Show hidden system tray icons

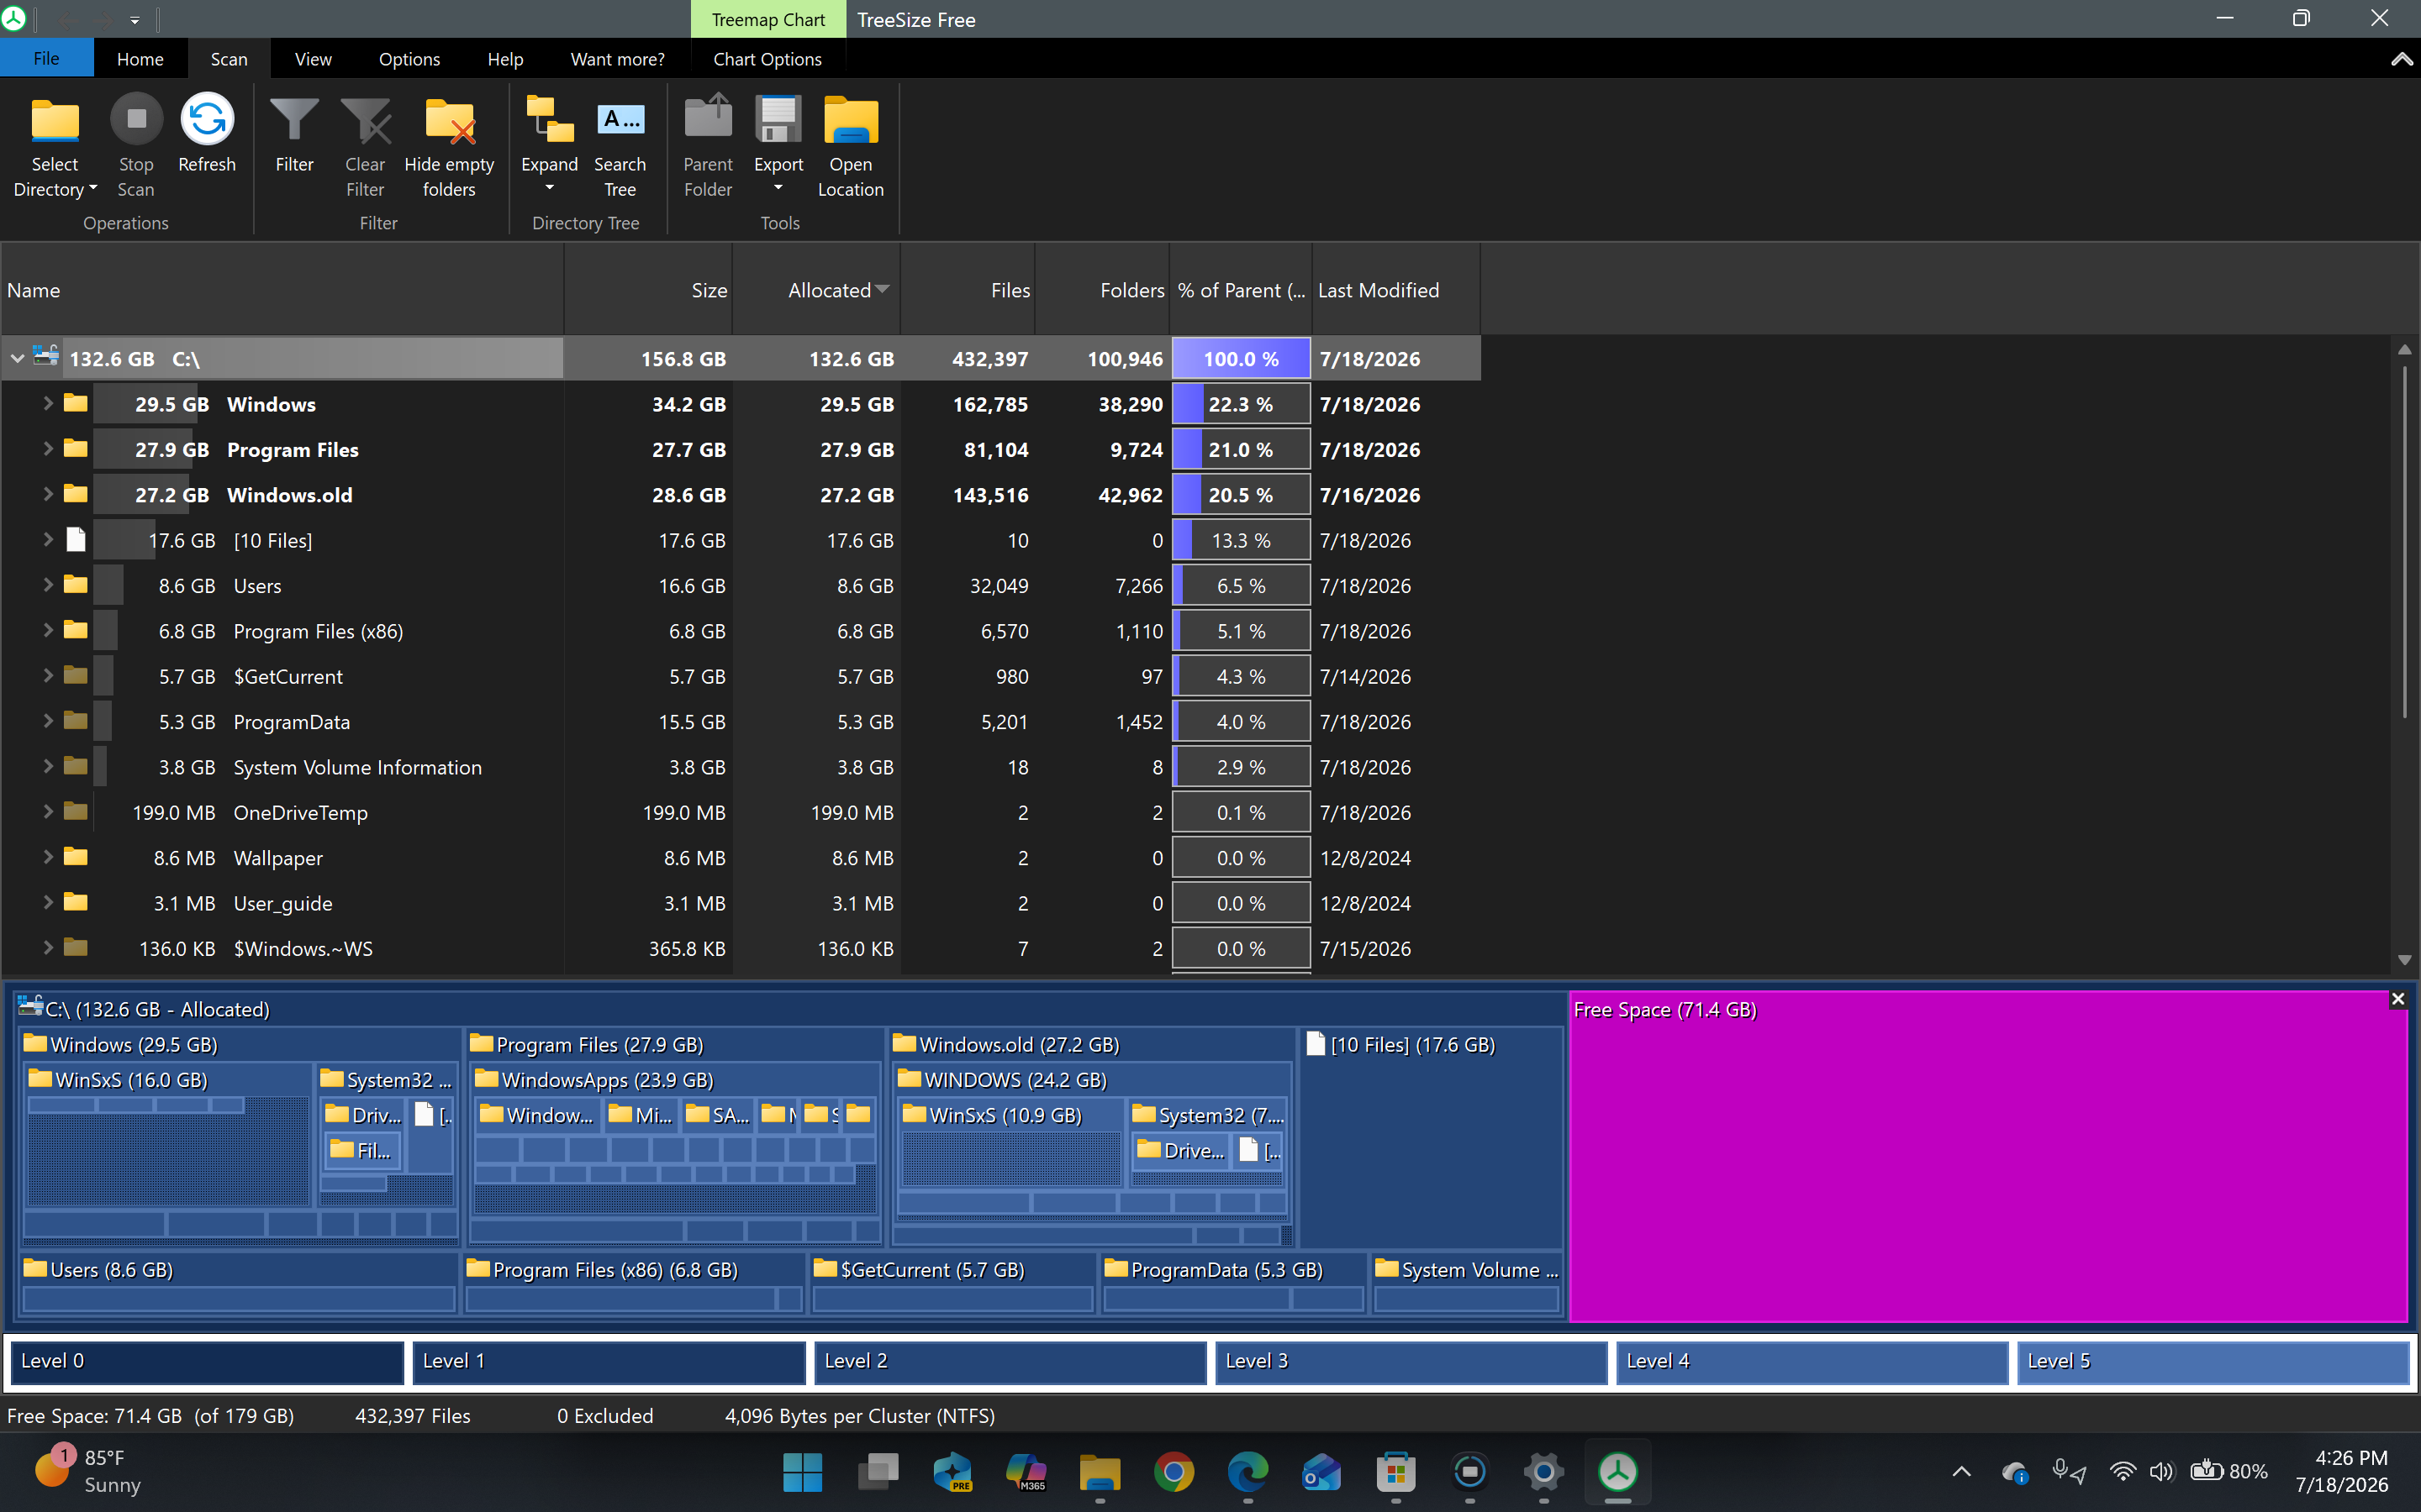[1961, 1471]
